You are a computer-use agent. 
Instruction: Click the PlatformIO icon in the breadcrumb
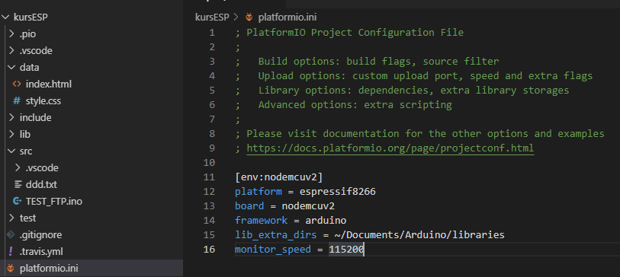(x=249, y=18)
